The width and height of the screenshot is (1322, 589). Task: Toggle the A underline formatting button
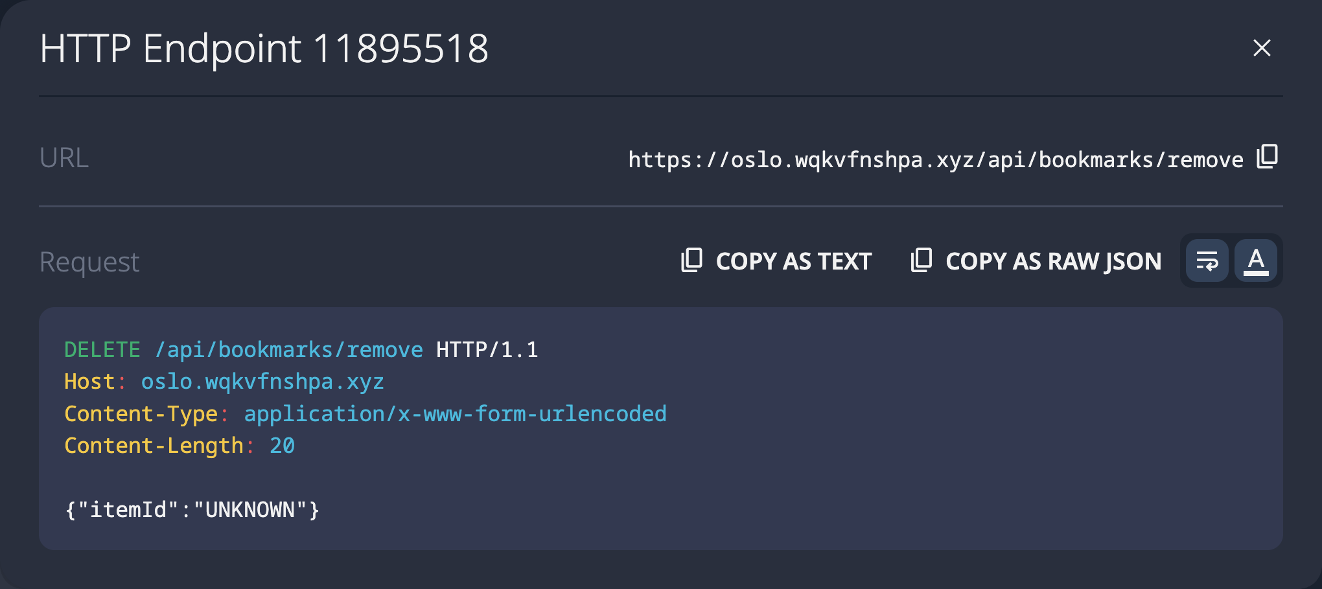click(1256, 260)
